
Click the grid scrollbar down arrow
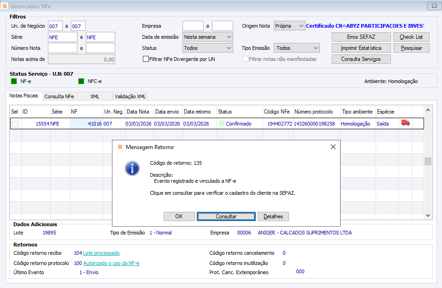point(428,216)
